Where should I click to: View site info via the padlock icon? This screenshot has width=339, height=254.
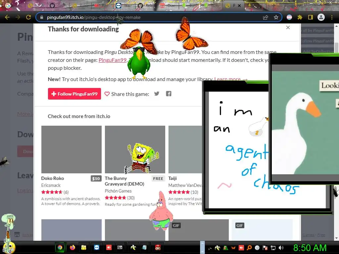coord(42,17)
